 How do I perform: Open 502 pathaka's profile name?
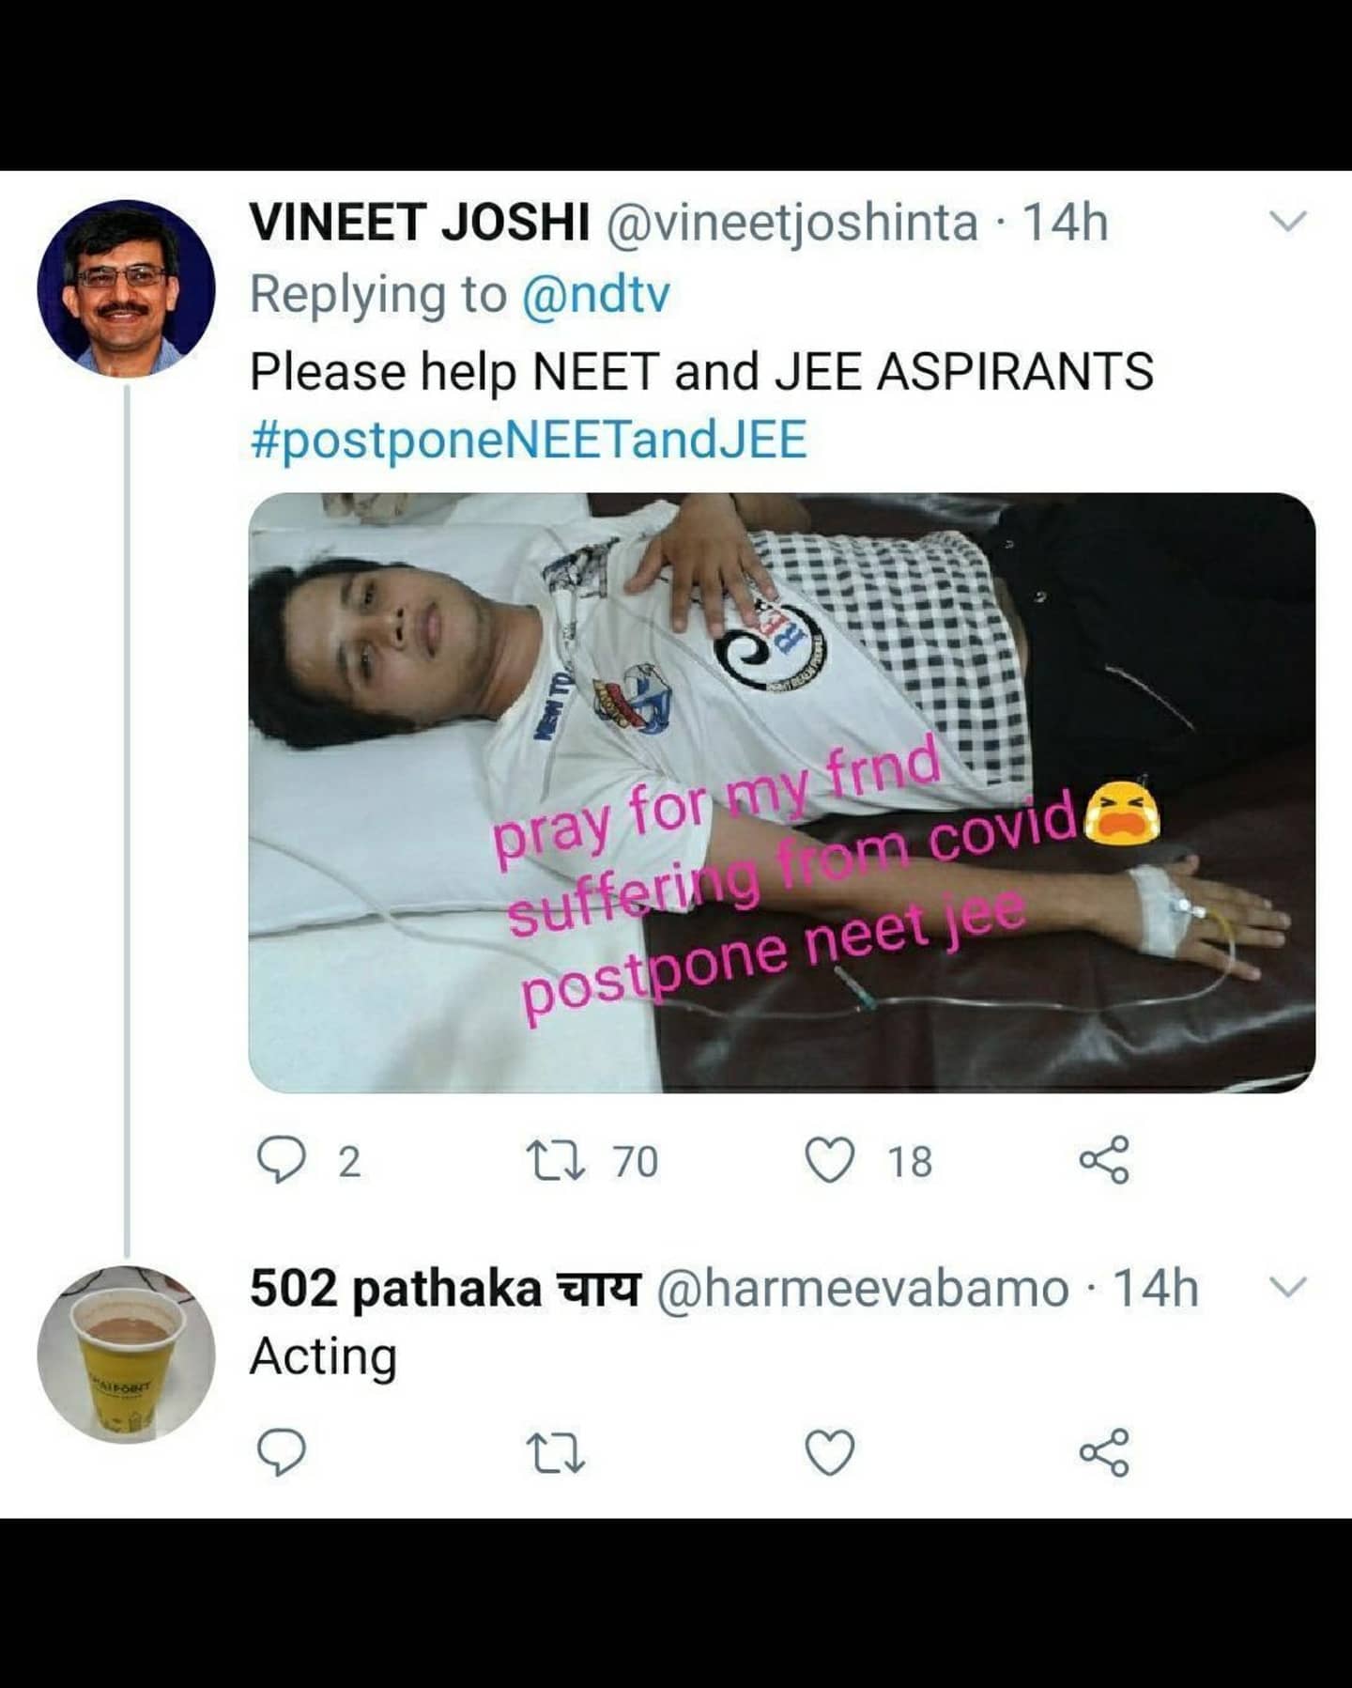point(445,1288)
